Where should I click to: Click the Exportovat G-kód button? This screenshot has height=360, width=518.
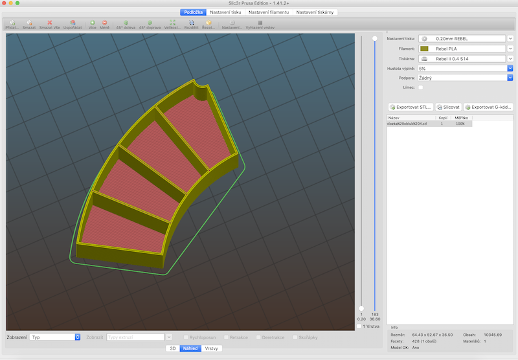[488, 107]
